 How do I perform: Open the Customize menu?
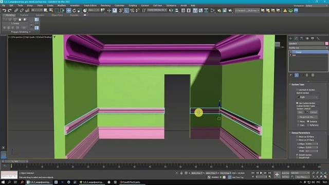(x=119, y=6)
